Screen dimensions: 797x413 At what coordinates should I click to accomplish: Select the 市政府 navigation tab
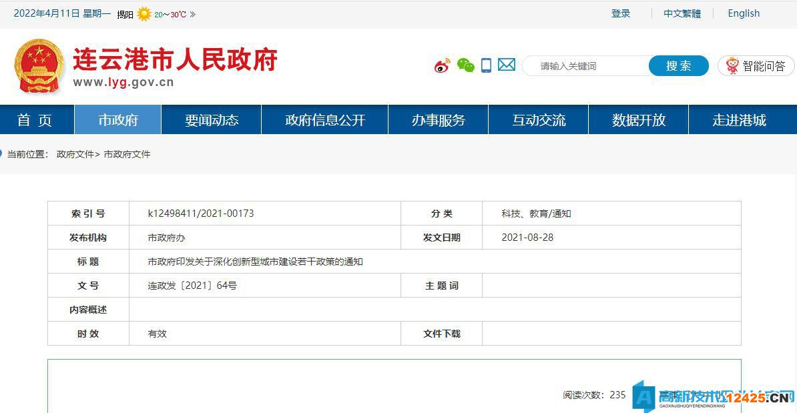pos(118,120)
